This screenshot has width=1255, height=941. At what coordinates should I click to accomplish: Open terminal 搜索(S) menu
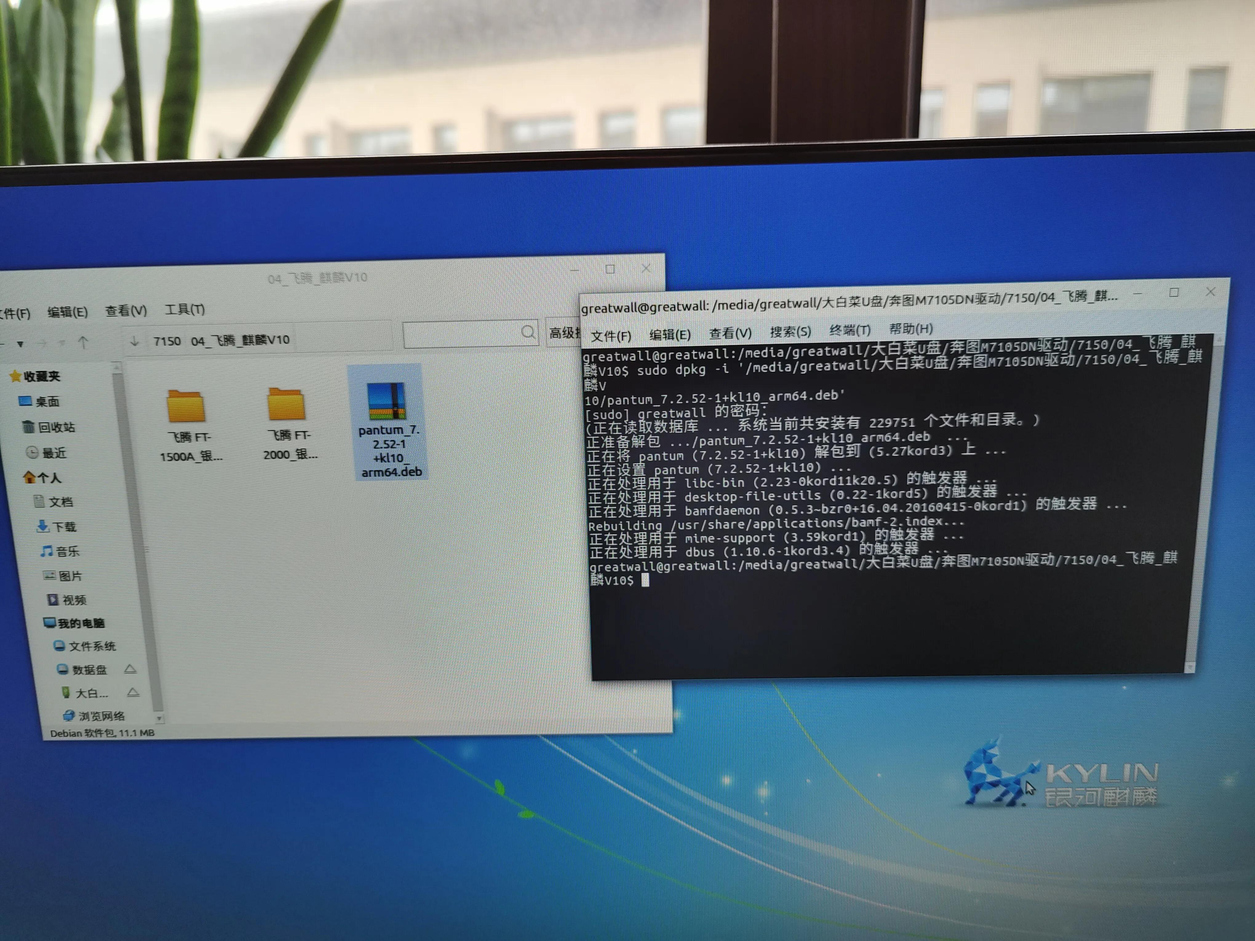pos(790,331)
